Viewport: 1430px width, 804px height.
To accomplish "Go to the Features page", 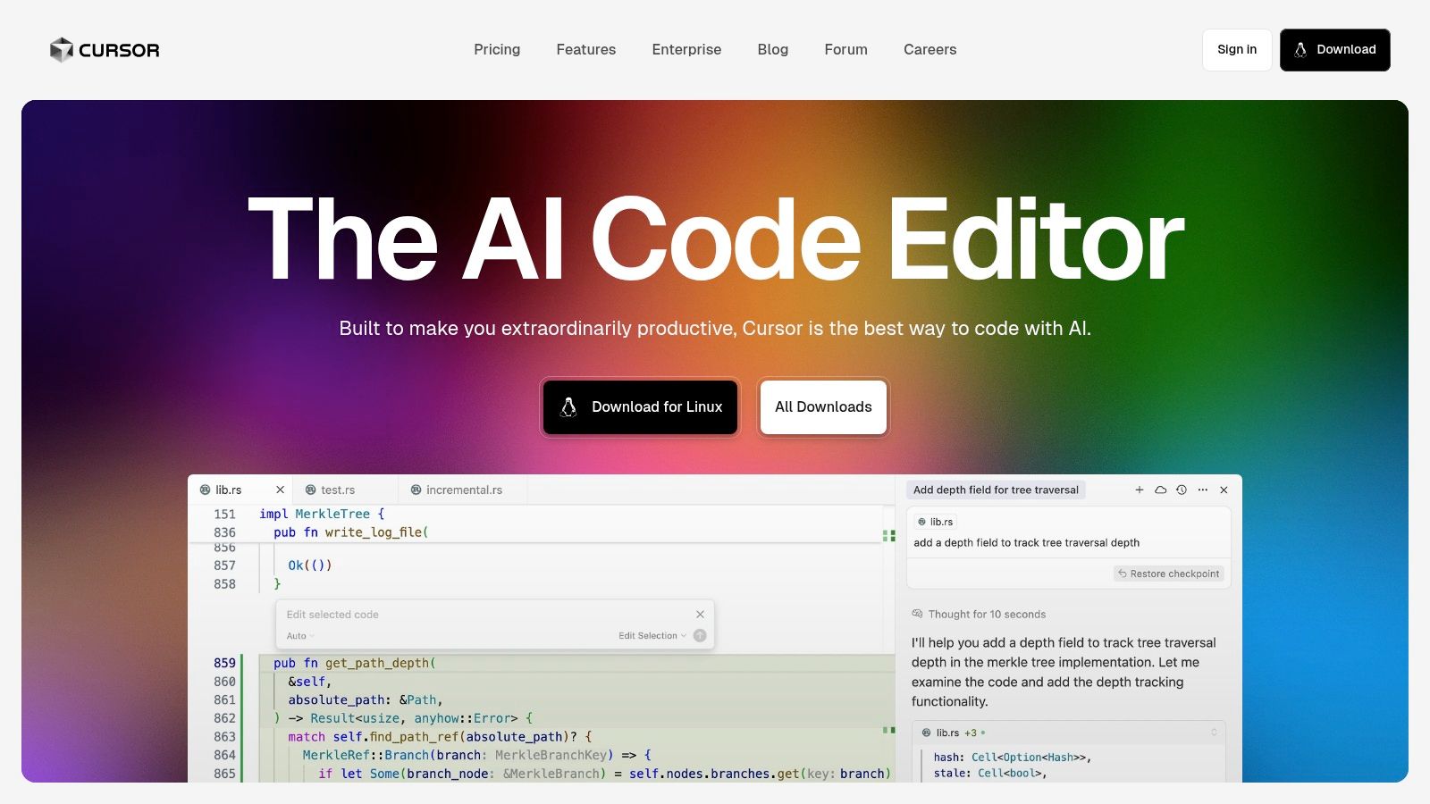I will [x=586, y=50].
